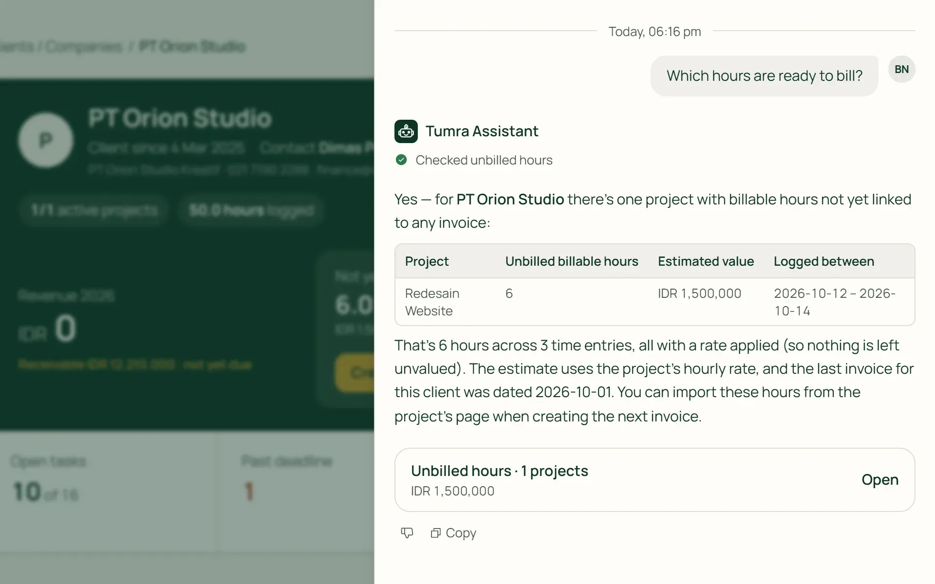Image resolution: width=935 pixels, height=584 pixels.
Task: Click the Tumra Assistant name label
Action: click(482, 131)
